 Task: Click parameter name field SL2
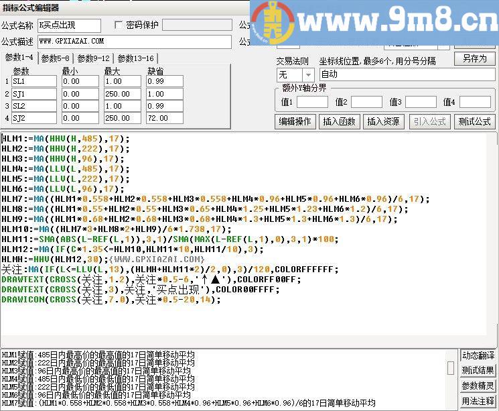pyautogui.click(x=34, y=106)
